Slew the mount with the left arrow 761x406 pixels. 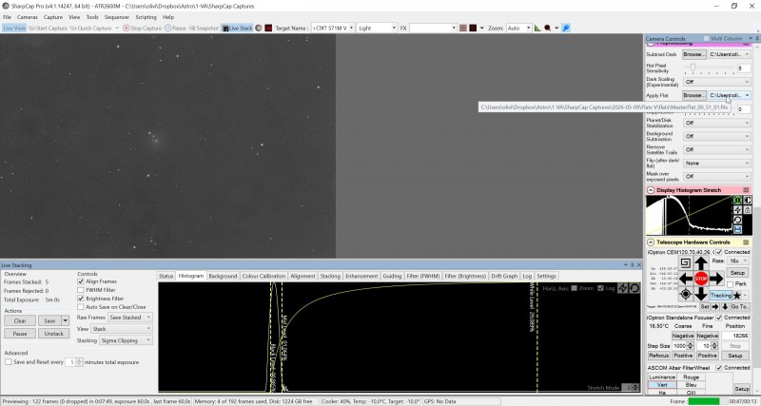pos(686,279)
